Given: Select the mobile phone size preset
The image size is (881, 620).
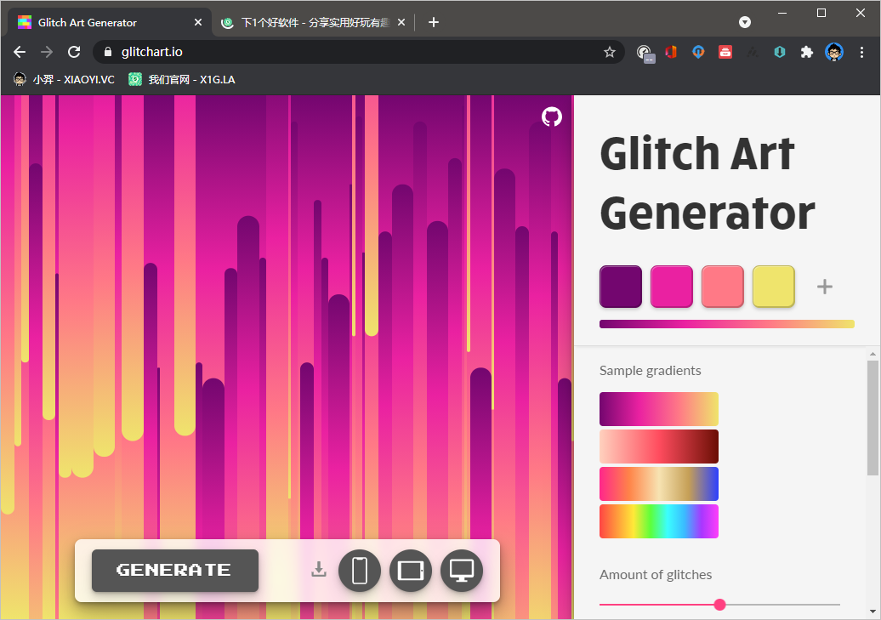Looking at the screenshot, I should (360, 570).
